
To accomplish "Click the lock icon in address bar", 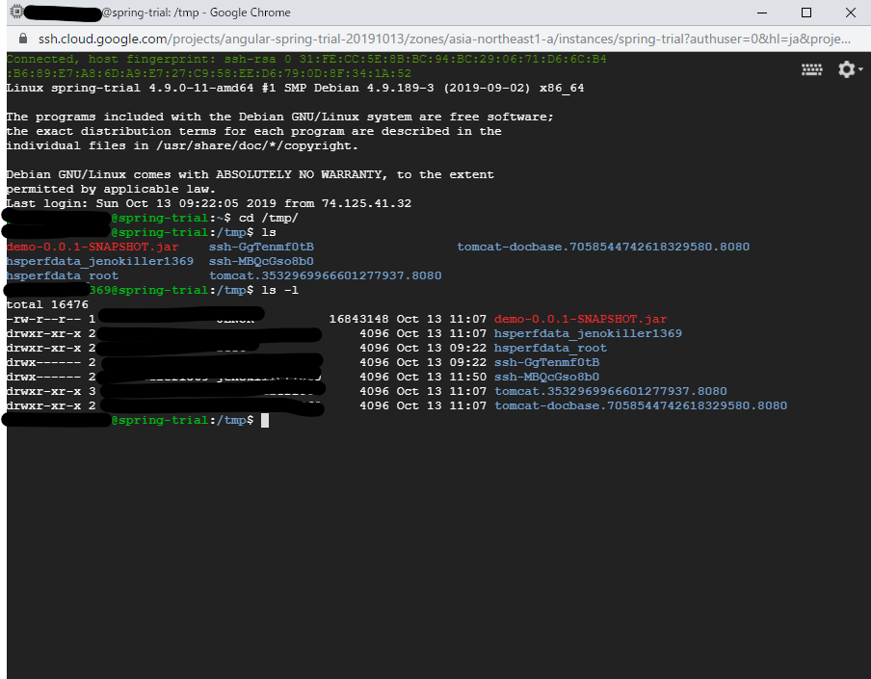I will (x=23, y=39).
